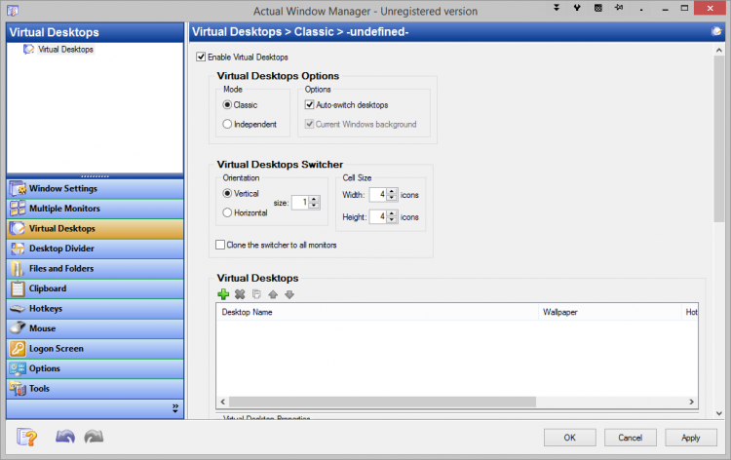
Task: Open the Options section in the sidebar
Action: pos(96,368)
